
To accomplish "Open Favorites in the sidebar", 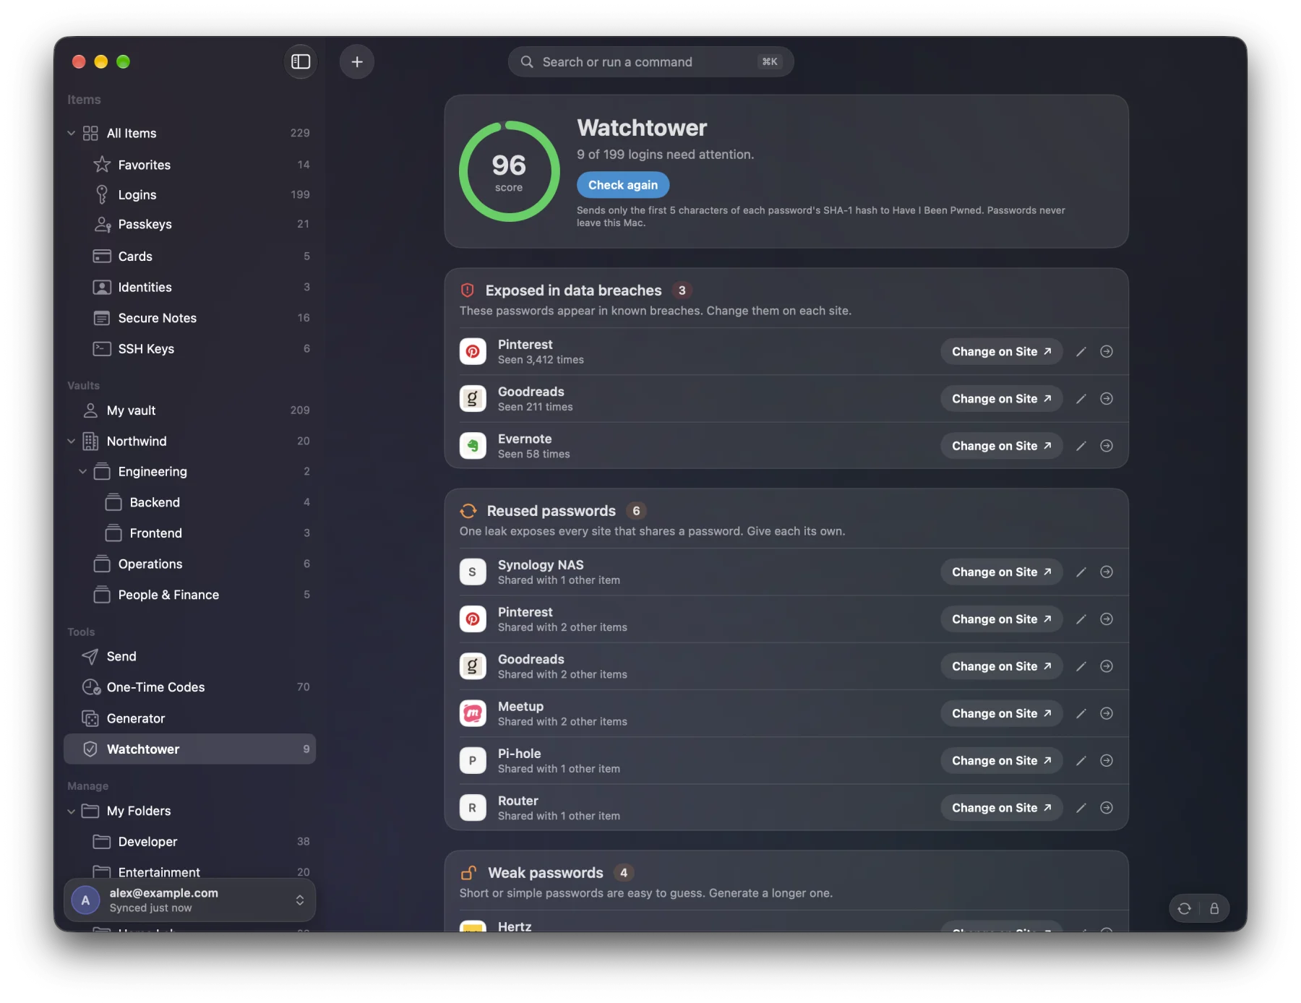I will tap(190, 165).
